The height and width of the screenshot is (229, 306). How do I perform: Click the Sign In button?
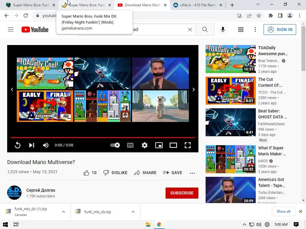[x=280, y=30]
